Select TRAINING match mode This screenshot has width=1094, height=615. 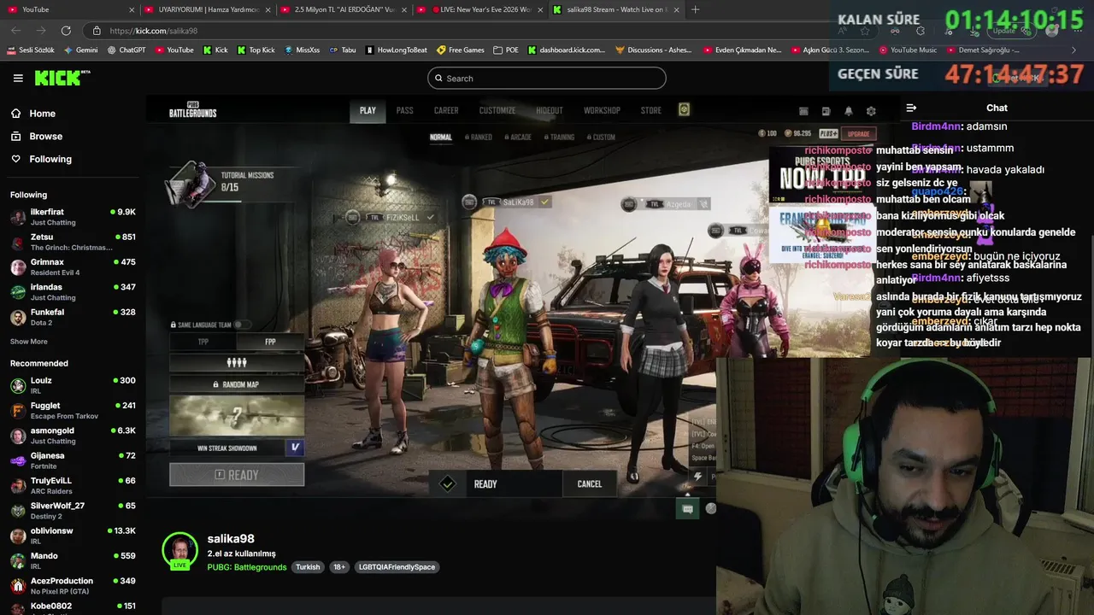click(559, 137)
